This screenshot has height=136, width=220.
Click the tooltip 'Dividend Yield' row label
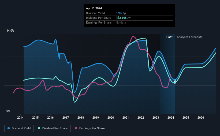[95, 13]
